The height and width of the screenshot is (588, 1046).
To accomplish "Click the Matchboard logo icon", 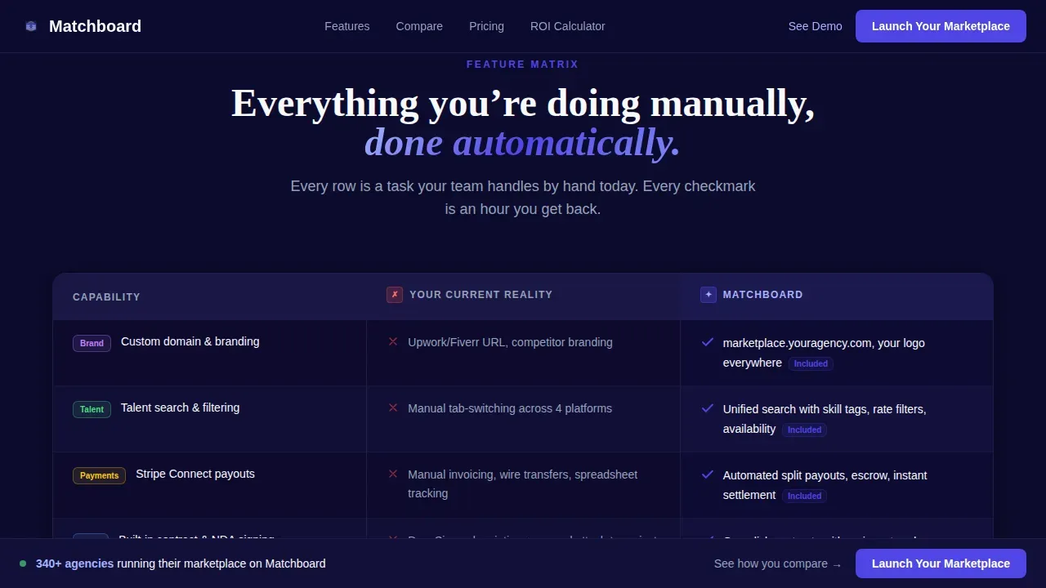I will 31,26.
